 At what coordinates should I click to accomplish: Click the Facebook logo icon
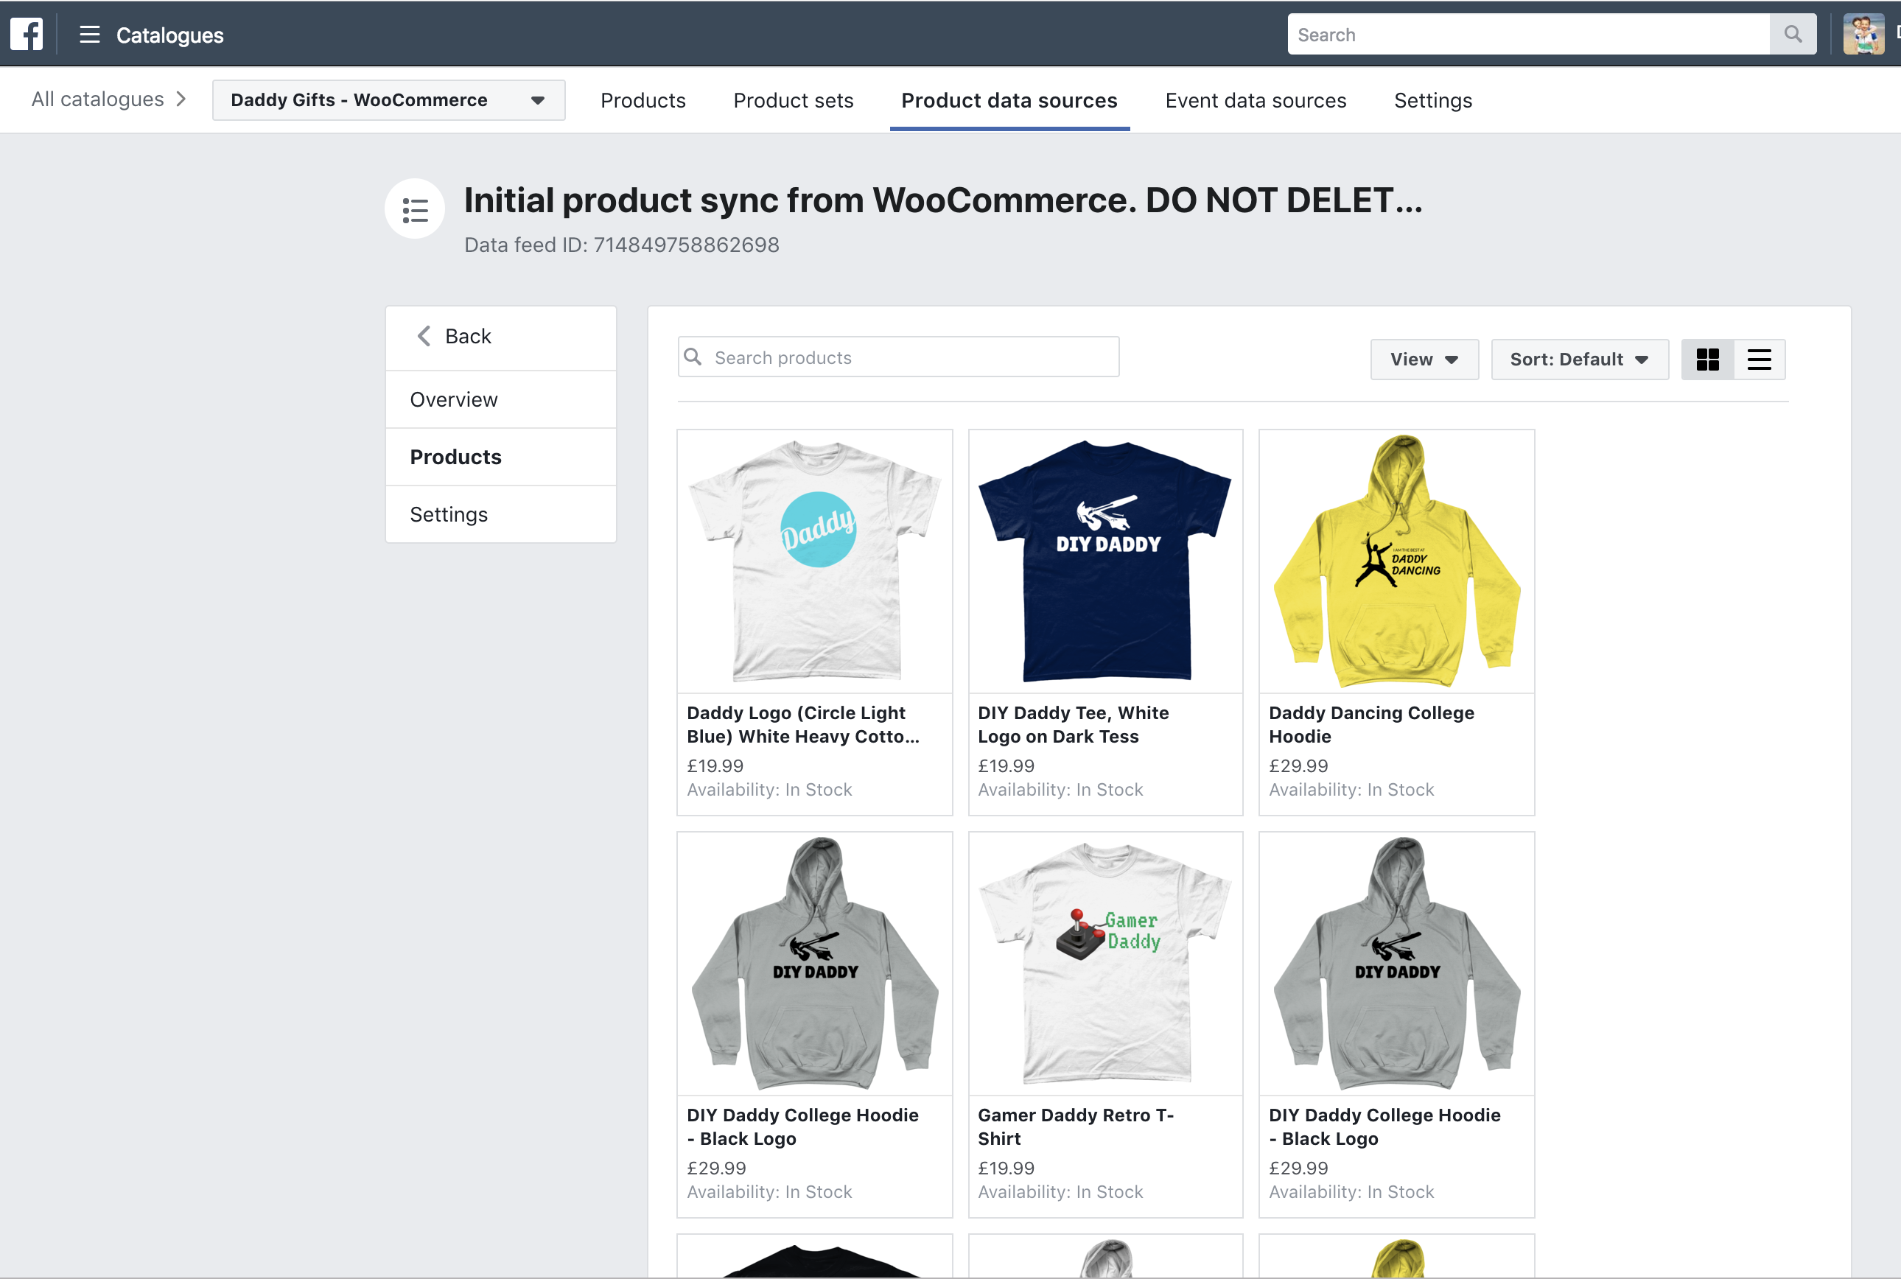pyautogui.click(x=27, y=34)
